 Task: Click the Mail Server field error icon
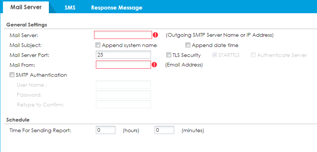coord(155,35)
